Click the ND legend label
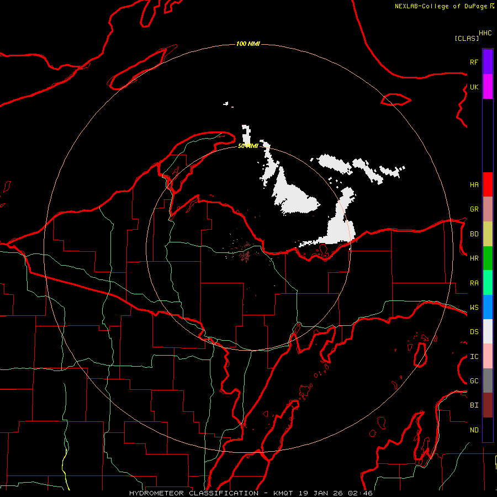 pyautogui.click(x=474, y=430)
